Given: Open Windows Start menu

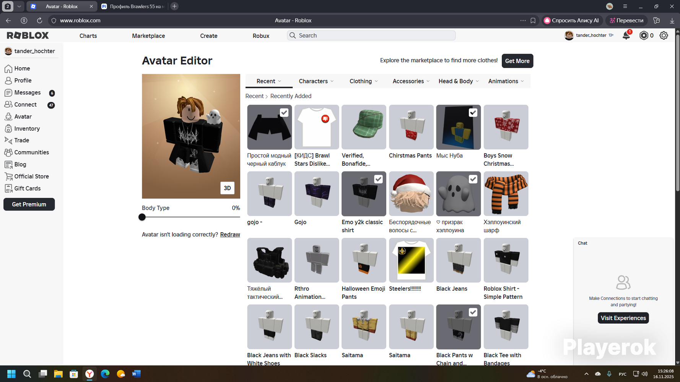Looking at the screenshot, I should [11, 374].
